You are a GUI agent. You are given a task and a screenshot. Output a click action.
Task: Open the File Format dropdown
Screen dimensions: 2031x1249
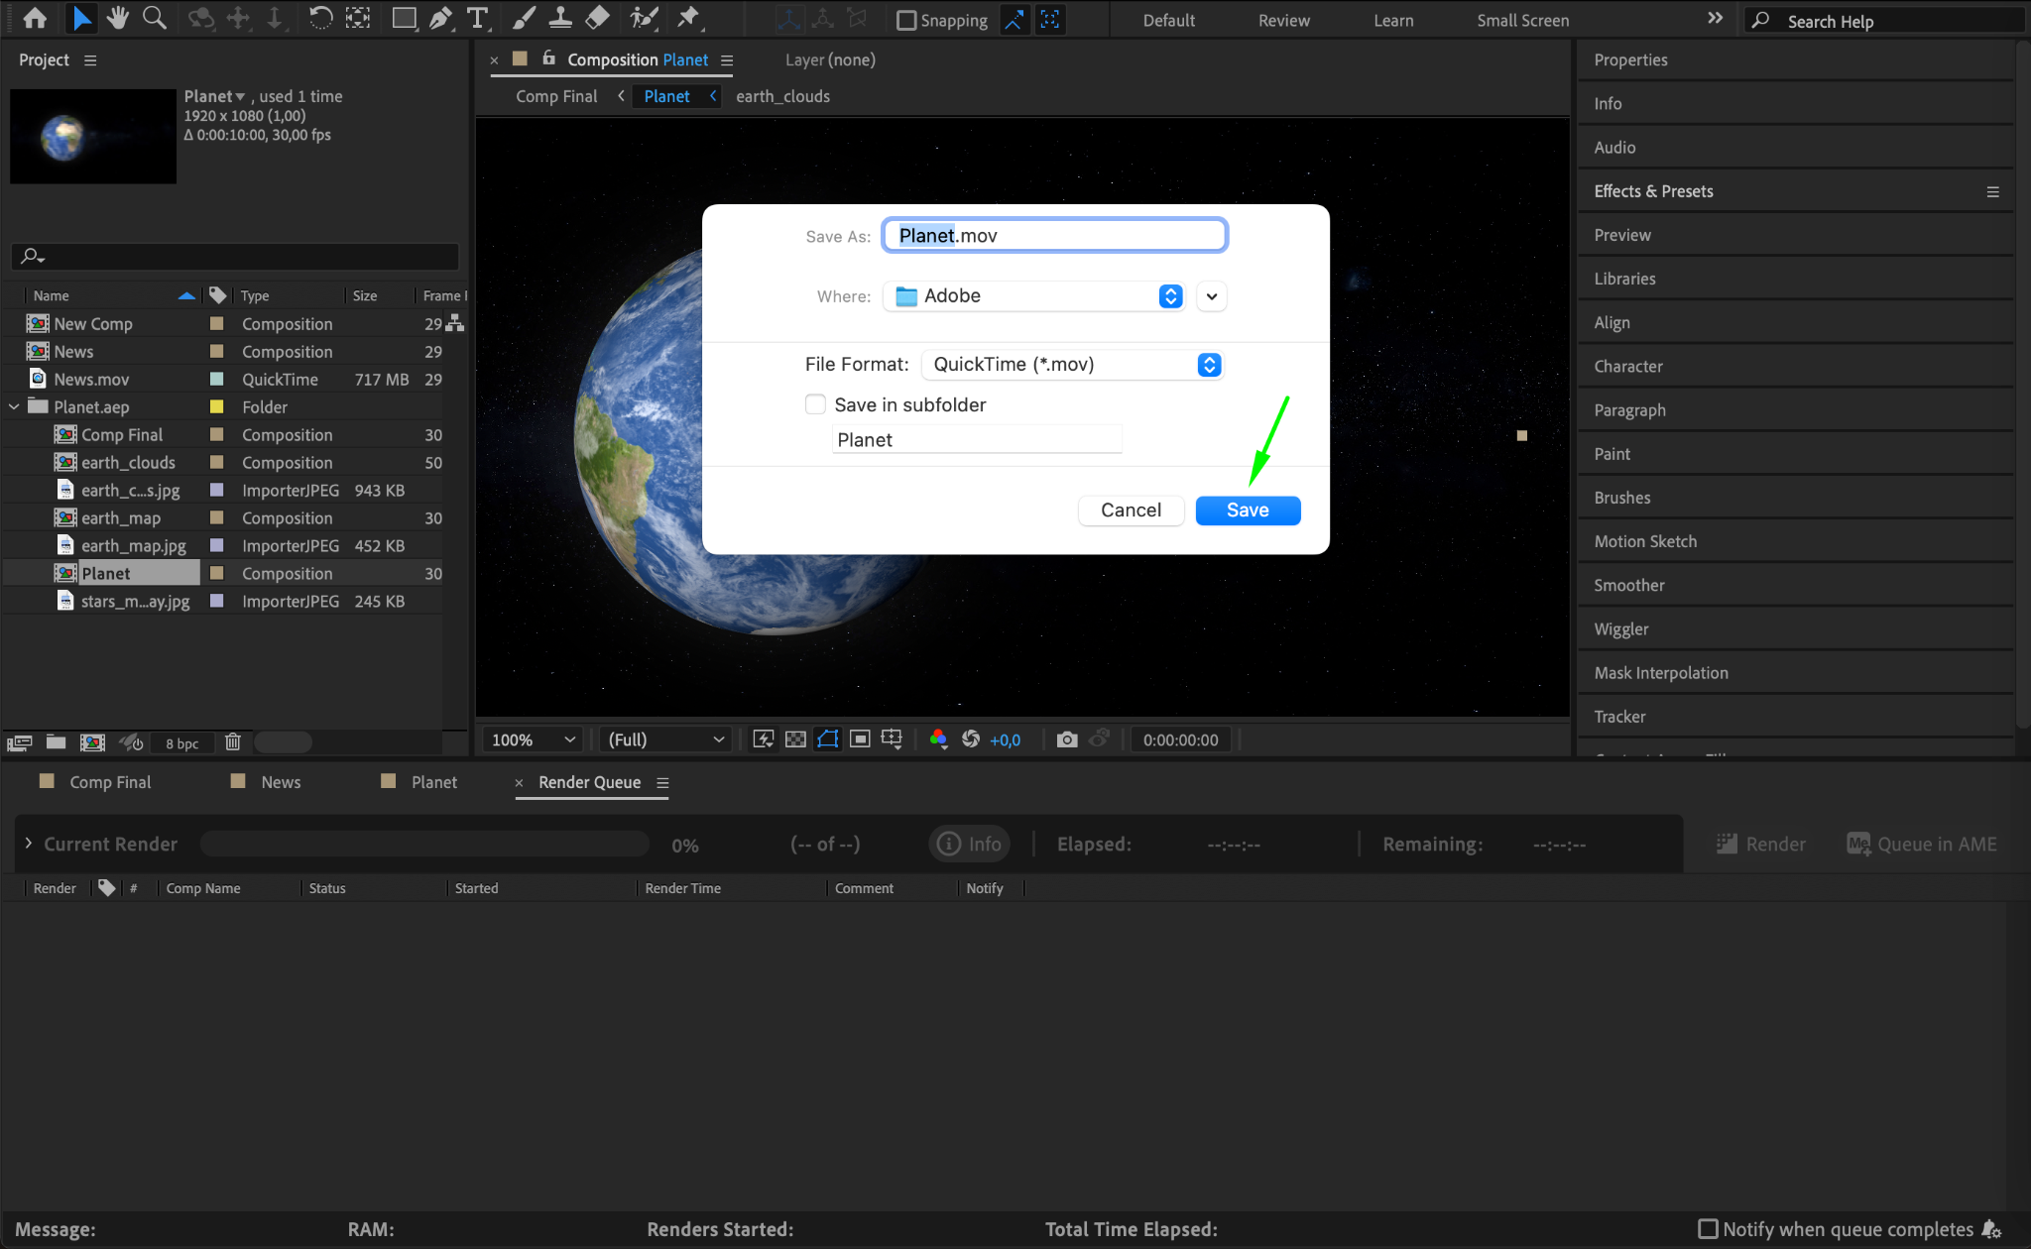[x=1072, y=365]
